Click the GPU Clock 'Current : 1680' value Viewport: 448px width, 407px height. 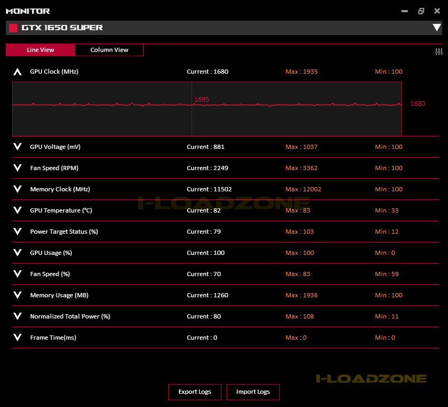(208, 72)
